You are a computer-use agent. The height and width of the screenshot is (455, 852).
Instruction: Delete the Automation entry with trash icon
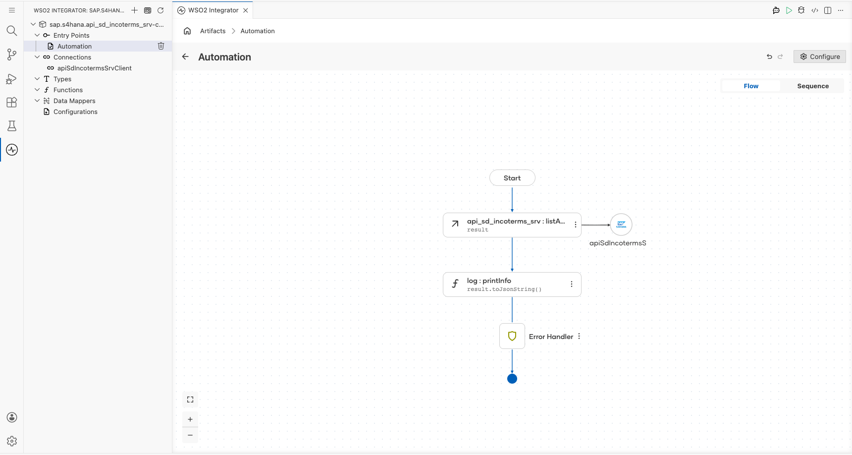click(161, 46)
